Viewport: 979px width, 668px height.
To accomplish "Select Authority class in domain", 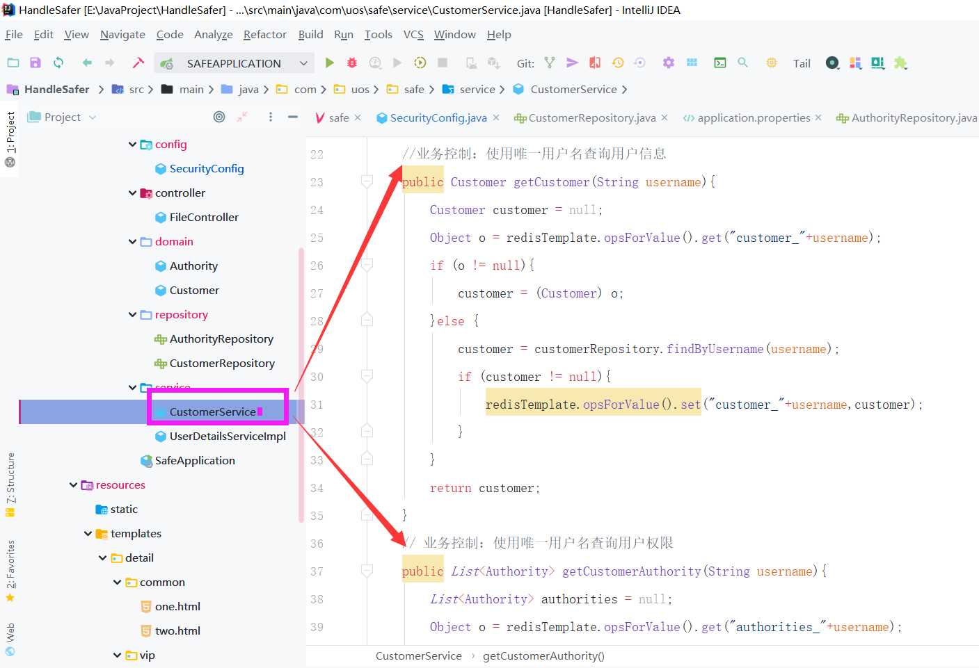I will 193,266.
